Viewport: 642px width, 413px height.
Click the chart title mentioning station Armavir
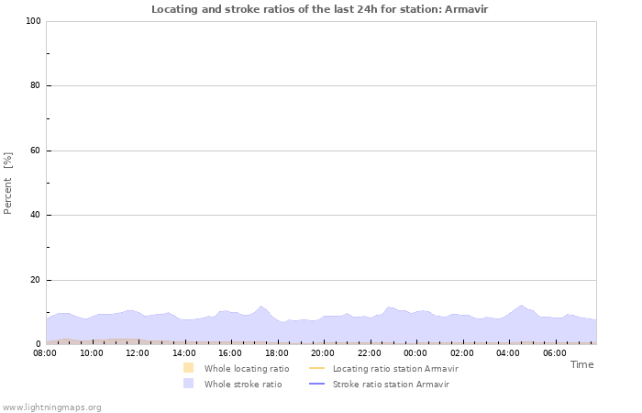(x=320, y=9)
